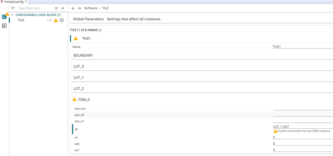Select TILE in the module tree
The width and height of the screenshot is (333, 156).
21,20
